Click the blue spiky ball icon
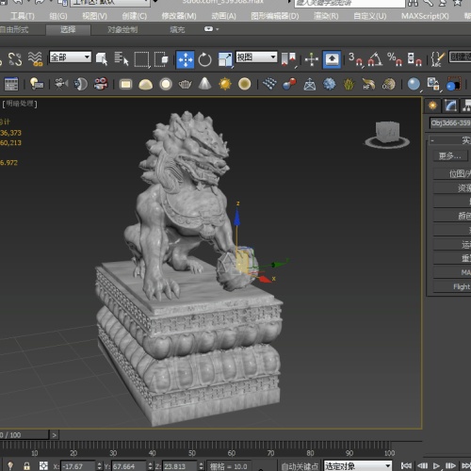 pyautogui.click(x=329, y=84)
